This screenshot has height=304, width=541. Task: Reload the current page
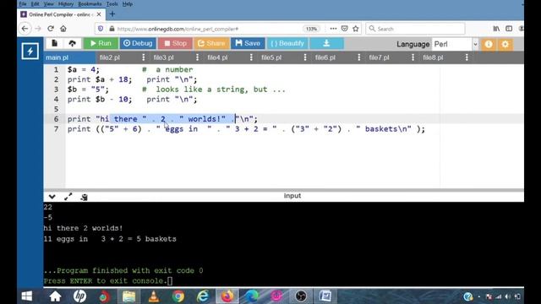pyautogui.click(x=51, y=29)
